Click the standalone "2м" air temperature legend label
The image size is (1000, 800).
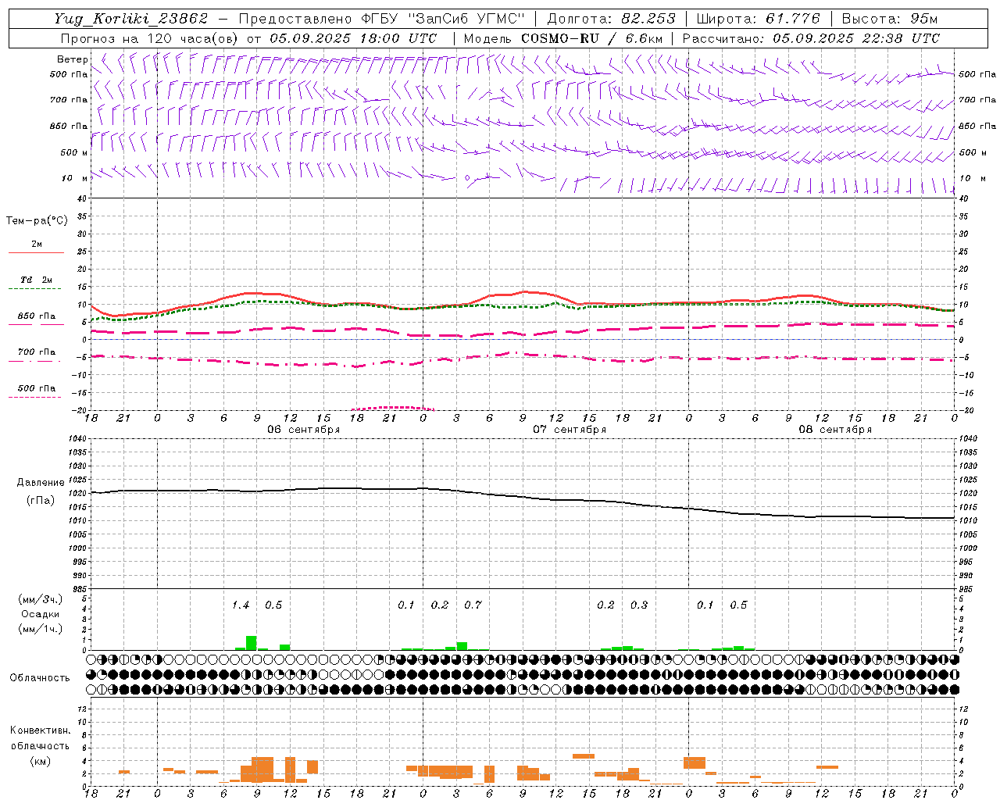tap(37, 244)
